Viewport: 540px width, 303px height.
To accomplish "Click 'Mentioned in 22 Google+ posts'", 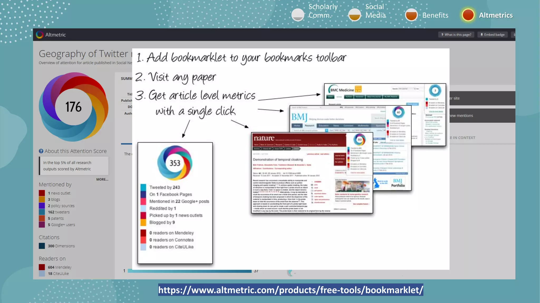I will [179, 201].
